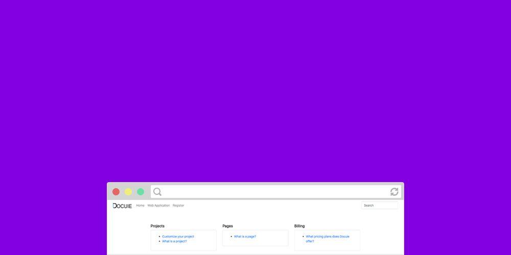
Task: Go to Web Application in navigation
Action: 158,206
